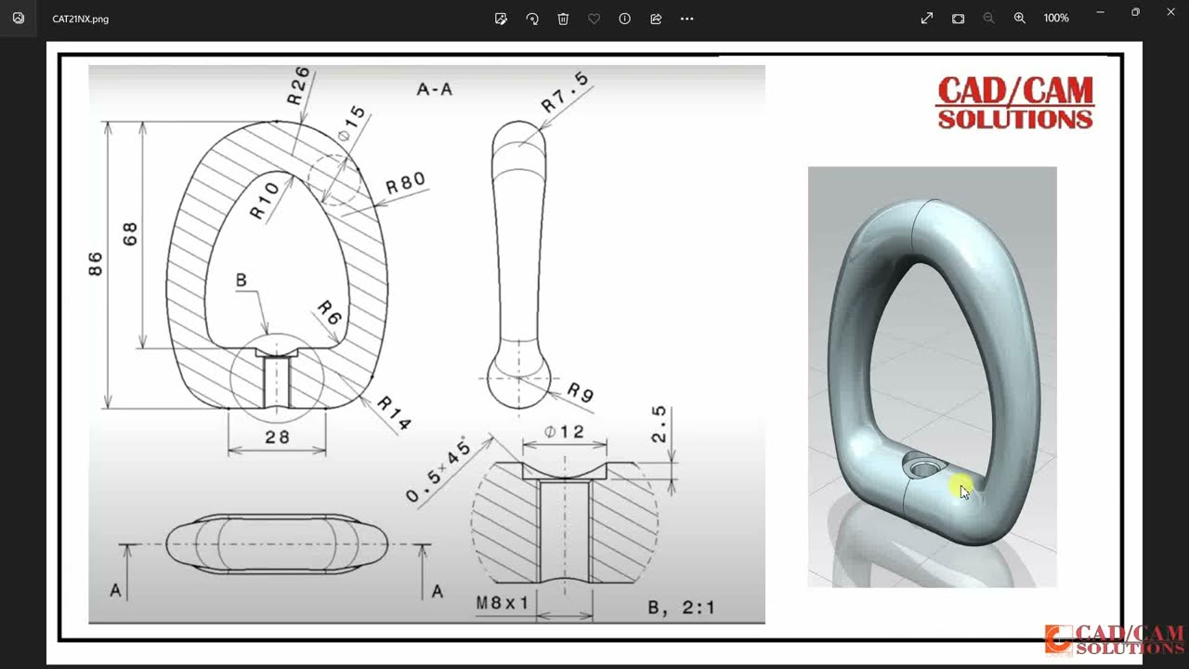Delete the image using the trash icon
Image resolution: width=1189 pixels, height=669 pixels.
[563, 18]
